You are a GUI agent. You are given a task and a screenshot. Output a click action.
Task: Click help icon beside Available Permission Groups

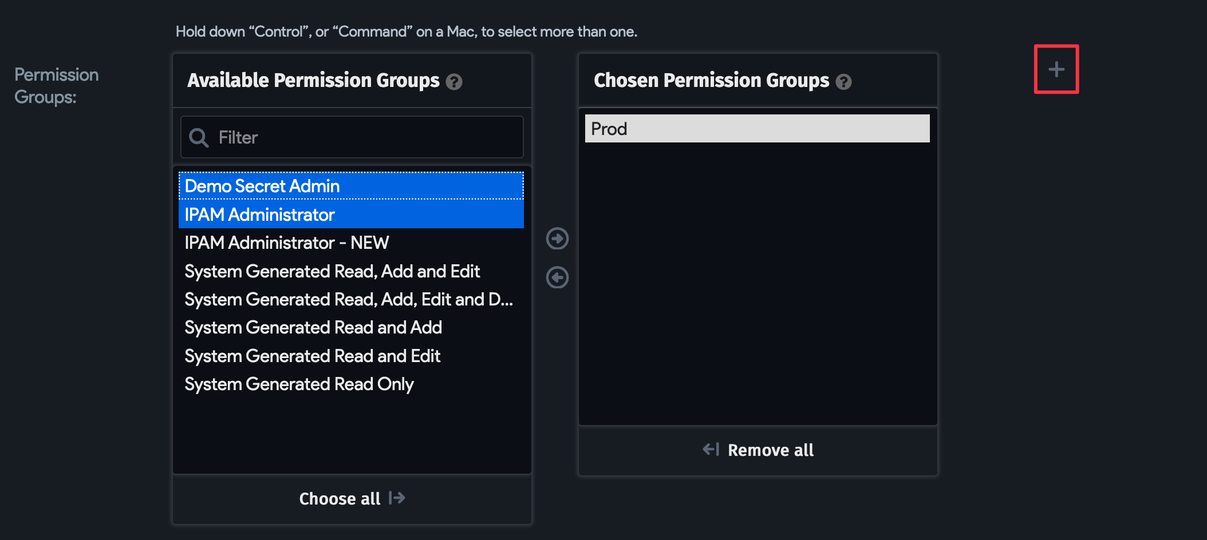pyautogui.click(x=454, y=82)
